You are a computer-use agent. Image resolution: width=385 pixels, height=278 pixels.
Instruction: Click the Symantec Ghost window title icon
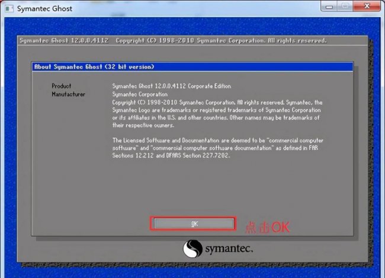click(x=9, y=9)
